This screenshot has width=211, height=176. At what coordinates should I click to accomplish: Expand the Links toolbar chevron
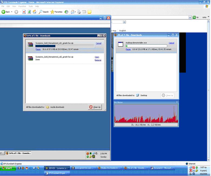point(209,17)
